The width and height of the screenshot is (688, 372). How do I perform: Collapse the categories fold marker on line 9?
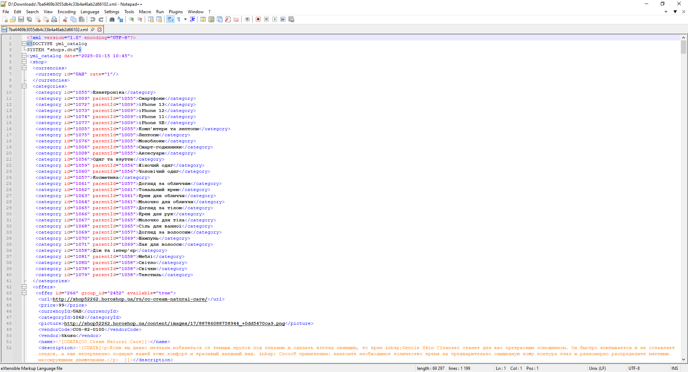point(24,86)
